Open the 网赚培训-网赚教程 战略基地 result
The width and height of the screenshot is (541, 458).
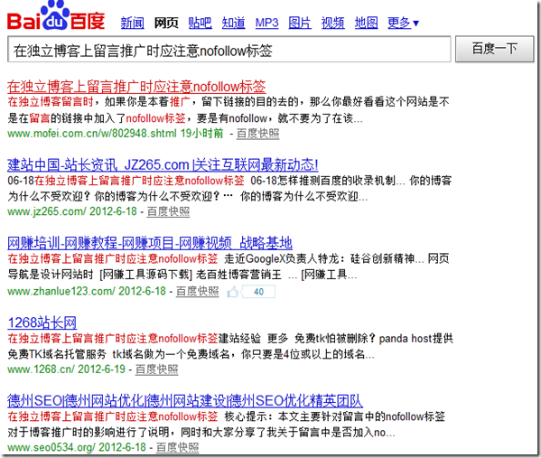[150, 243]
